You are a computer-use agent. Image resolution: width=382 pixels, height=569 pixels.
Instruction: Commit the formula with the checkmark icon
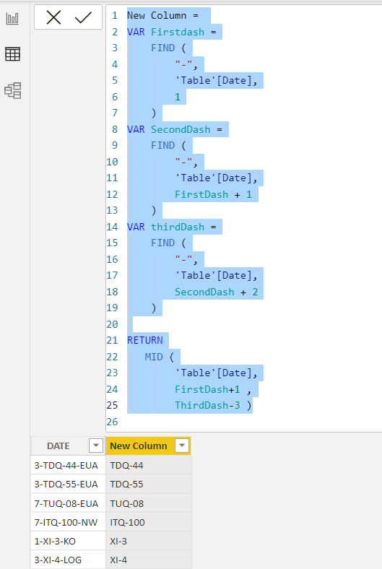pyautogui.click(x=83, y=17)
